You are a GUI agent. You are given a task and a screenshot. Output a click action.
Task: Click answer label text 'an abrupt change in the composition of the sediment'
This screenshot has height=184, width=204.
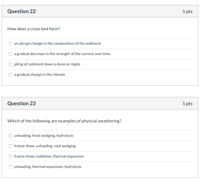tap(58, 43)
